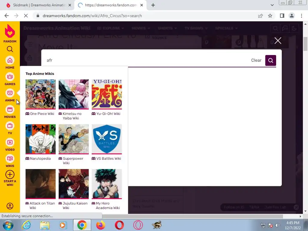The width and height of the screenshot is (308, 231).
Task: Open Superpower Wiki thumbnail image
Action: [x=73, y=139]
